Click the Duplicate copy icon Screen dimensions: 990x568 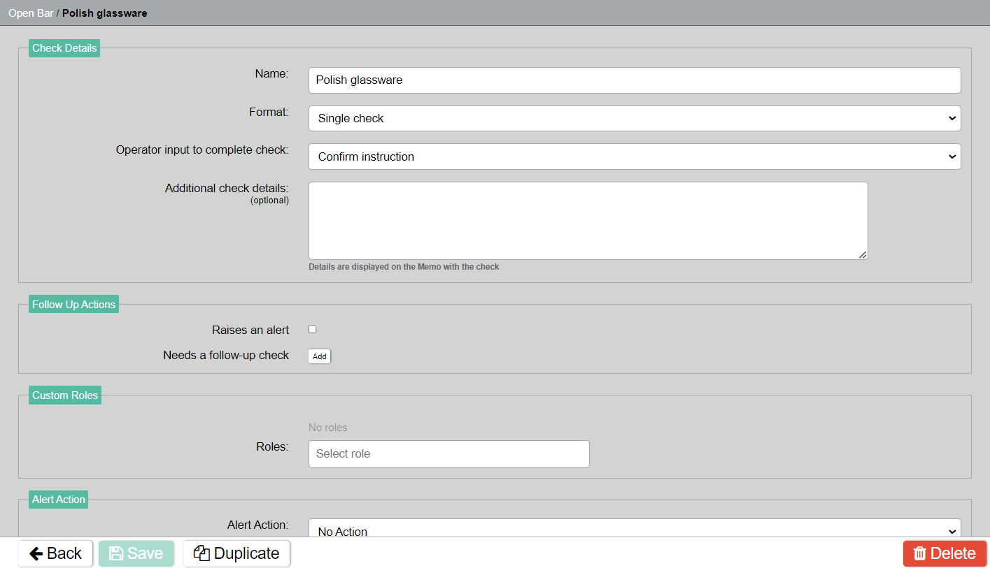pos(202,553)
